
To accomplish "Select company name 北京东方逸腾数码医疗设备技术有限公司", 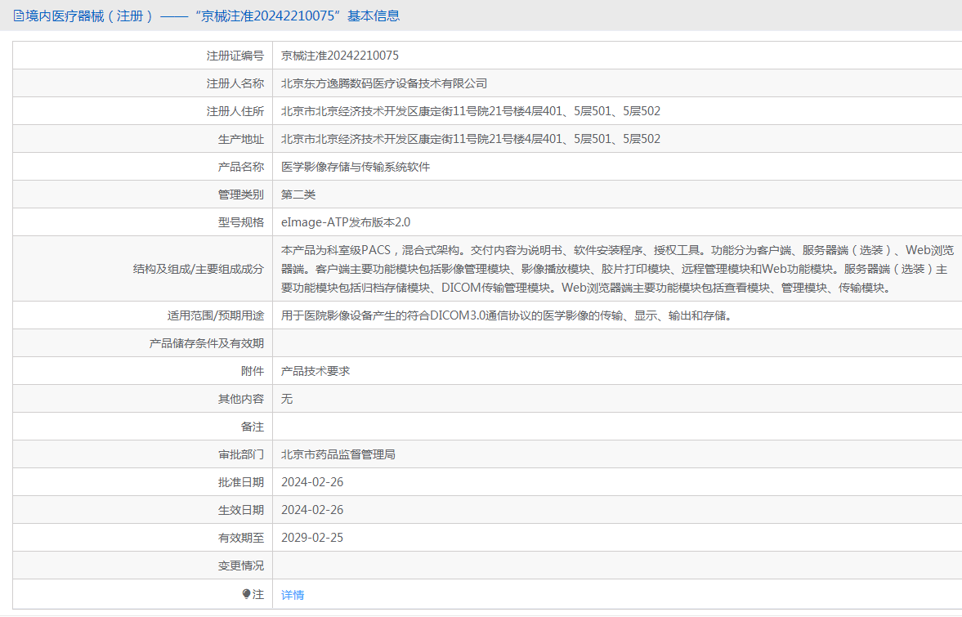I will [x=384, y=83].
